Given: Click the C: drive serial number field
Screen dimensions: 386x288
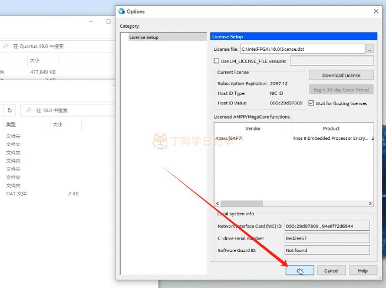Looking at the screenshot, I should [327, 238].
